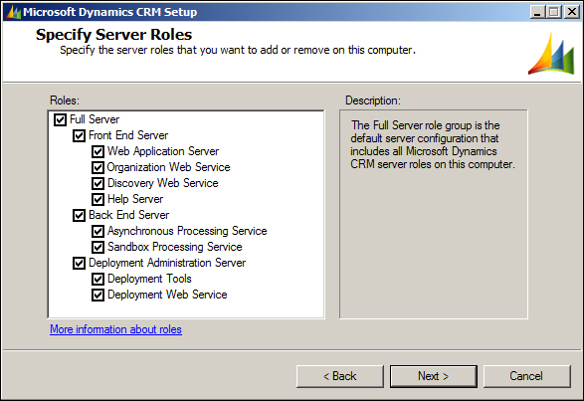Minimize the CRM Setup window
The image size is (584, 401).
(x=537, y=12)
